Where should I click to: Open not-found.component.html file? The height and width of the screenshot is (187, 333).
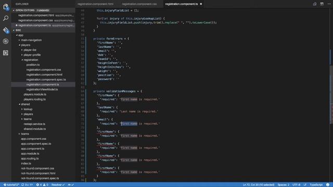(x=38, y=173)
